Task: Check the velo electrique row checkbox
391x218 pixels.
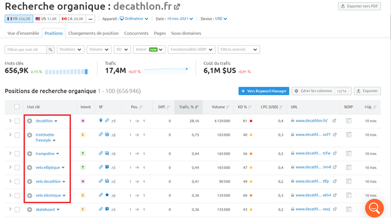Action: pos(17,196)
